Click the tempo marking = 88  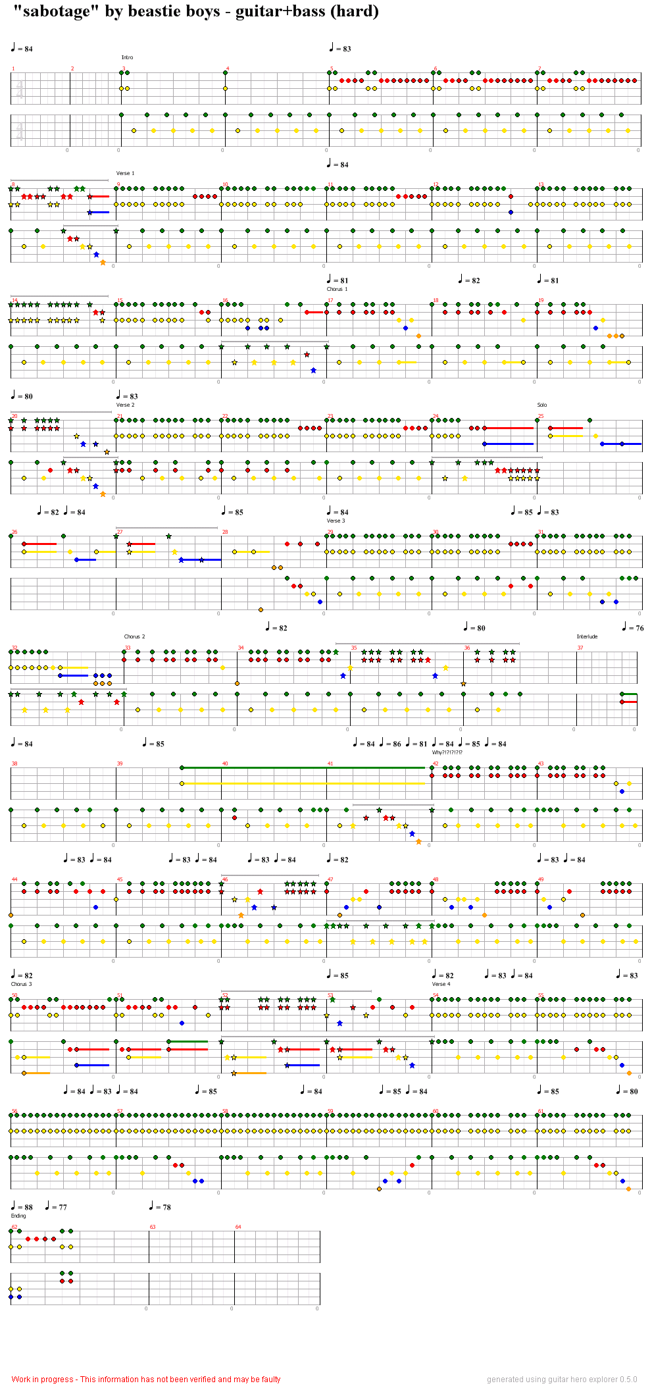(x=22, y=1206)
